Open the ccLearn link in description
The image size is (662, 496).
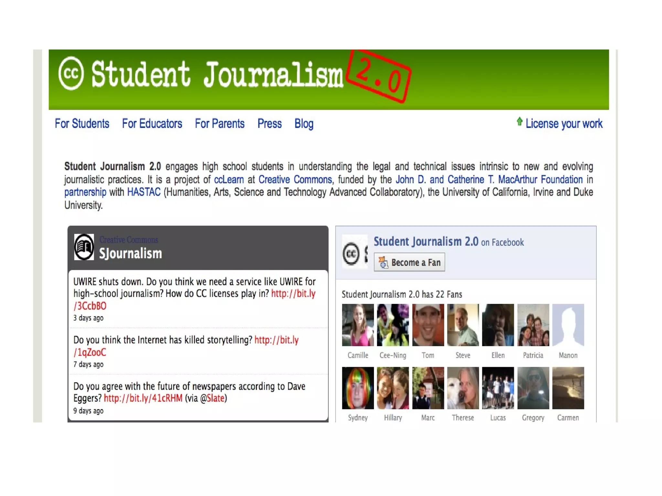tap(229, 180)
